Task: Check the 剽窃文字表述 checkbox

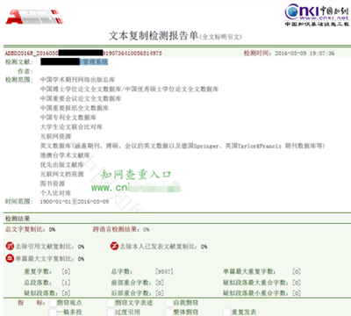Action: 111,303
